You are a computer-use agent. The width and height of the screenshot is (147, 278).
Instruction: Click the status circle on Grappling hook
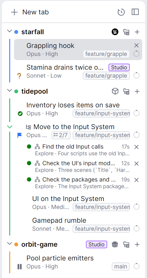point(136,54)
